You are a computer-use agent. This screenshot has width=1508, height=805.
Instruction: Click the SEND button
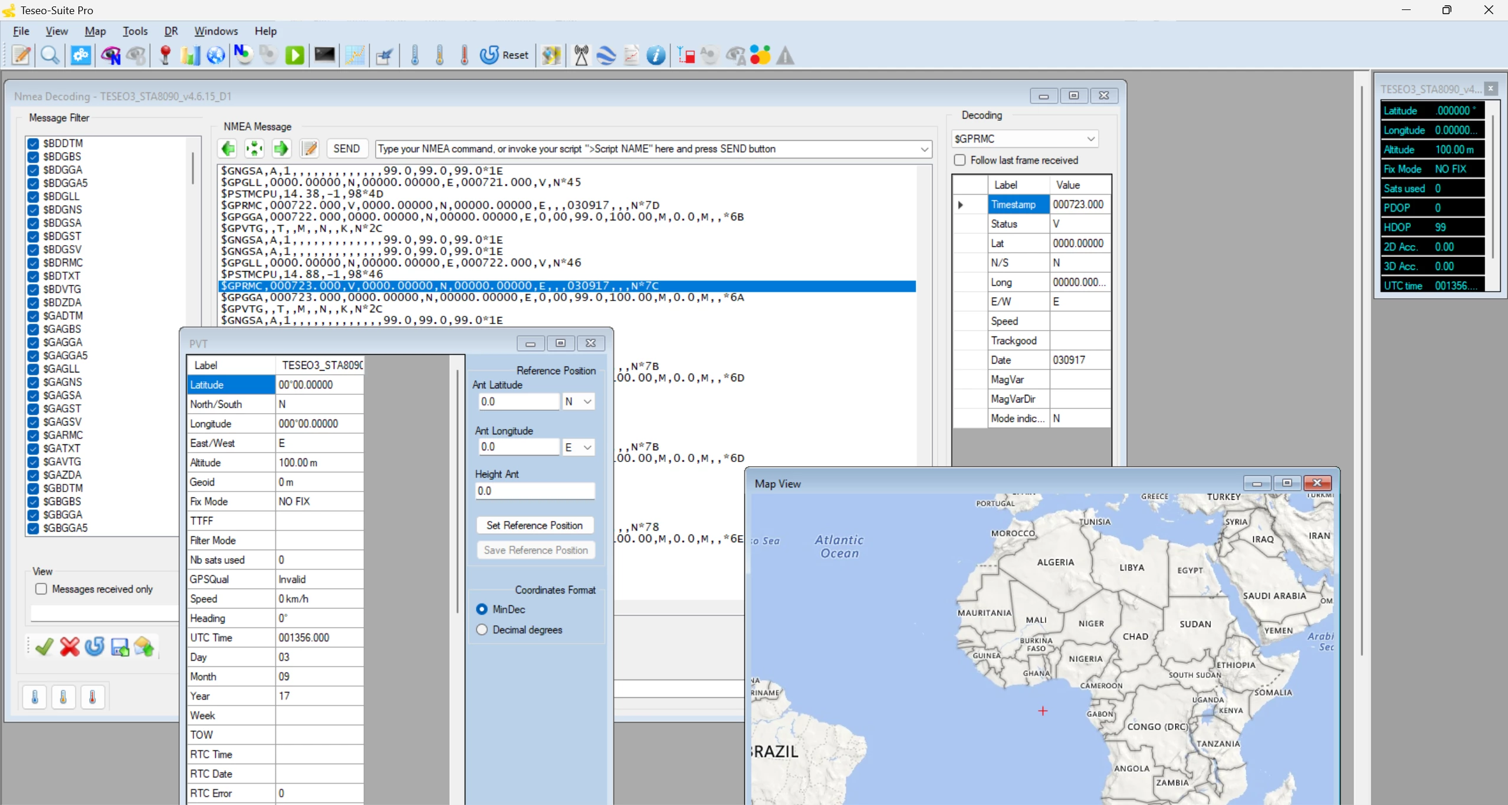coord(346,149)
